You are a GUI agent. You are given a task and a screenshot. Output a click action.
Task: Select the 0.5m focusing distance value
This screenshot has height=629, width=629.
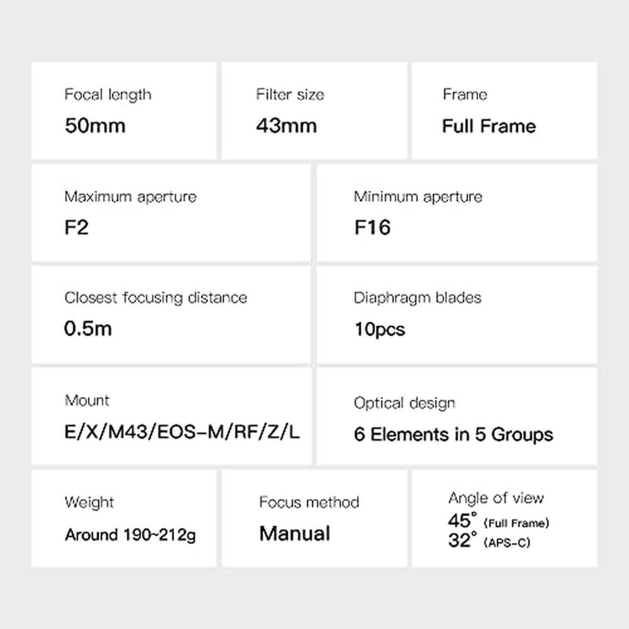point(88,328)
